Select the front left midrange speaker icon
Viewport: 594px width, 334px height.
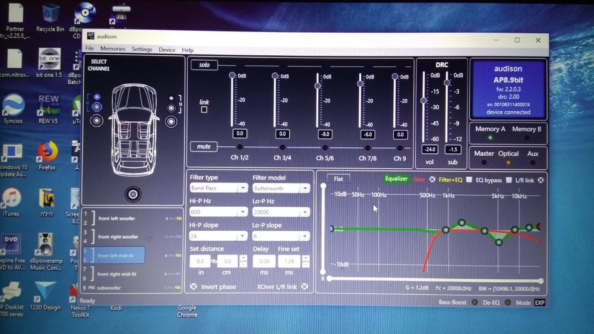point(97,108)
